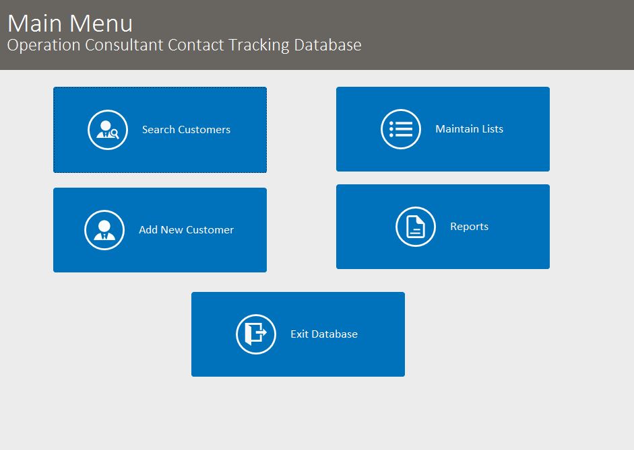The height and width of the screenshot is (450, 634).
Task: Click the Add New Customer person icon
Action: [104, 230]
